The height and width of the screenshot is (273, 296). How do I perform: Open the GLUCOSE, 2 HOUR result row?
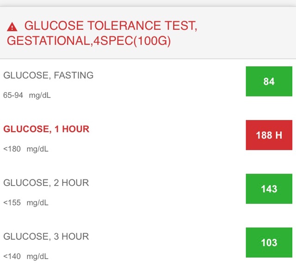46,183
